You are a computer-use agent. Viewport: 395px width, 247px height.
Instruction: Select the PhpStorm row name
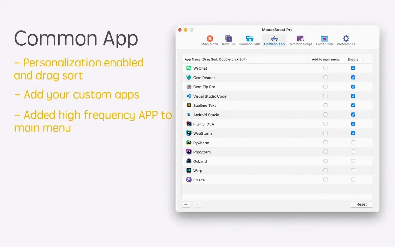[202, 152]
